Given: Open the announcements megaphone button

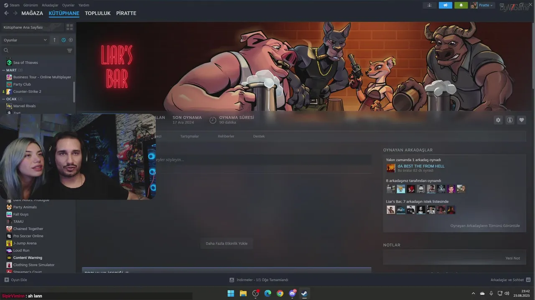Looking at the screenshot, I should 446,5.
